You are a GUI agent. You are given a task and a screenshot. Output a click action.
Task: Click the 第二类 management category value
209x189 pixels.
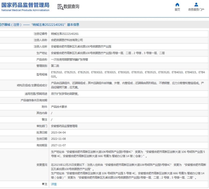[x=55, y=66]
